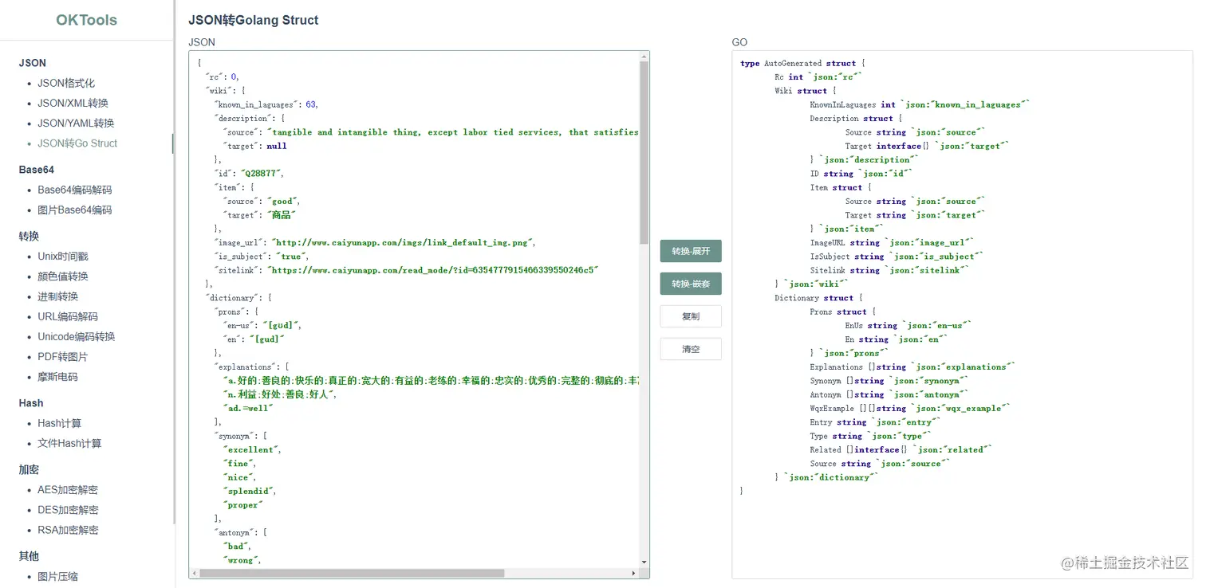1206x588 pixels.
Task: Click the 转换-展开 convert button
Action: 691,251
